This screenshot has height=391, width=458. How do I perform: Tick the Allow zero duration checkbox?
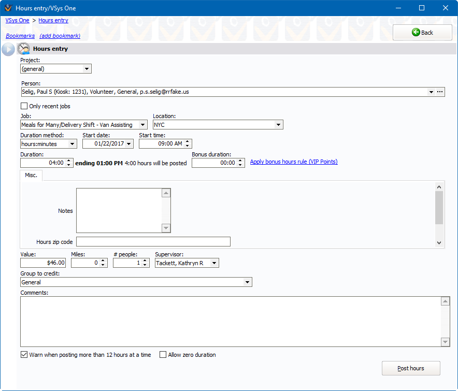(163, 355)
